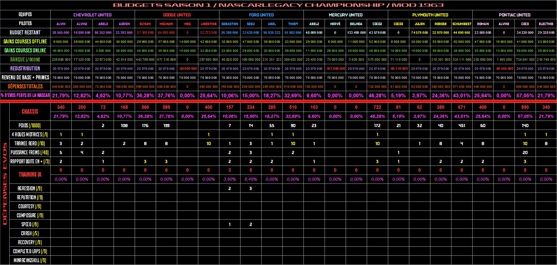
Task: Click the Dodge United team header
Action: 177,15
